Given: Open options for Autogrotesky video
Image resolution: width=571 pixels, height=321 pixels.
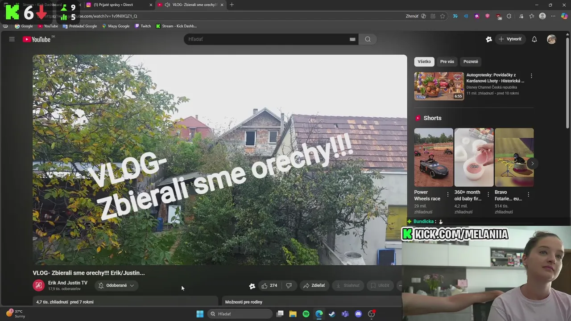Looking at the screenshot, I should click(531, 76).
